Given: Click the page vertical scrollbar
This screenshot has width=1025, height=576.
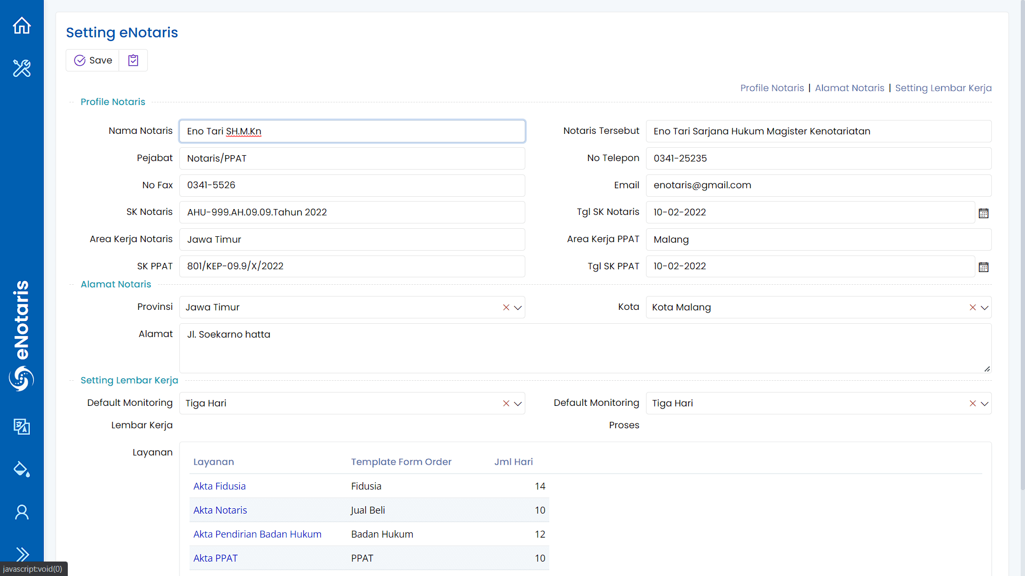Looking at the screenshot, I should [1022, 245].
